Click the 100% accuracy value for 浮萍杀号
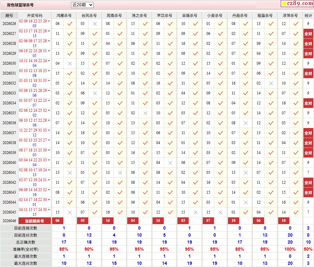The height and width of the screenshot is (267, 314). click(290, 249)
